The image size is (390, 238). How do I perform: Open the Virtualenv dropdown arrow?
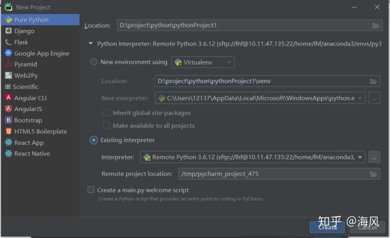pos(229,62)
